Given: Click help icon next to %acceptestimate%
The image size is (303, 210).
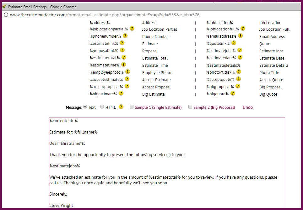Looking at the screenshot, I should tap(127, 79).
